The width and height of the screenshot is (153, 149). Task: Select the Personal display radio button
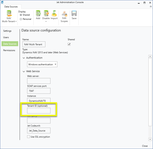21,19
